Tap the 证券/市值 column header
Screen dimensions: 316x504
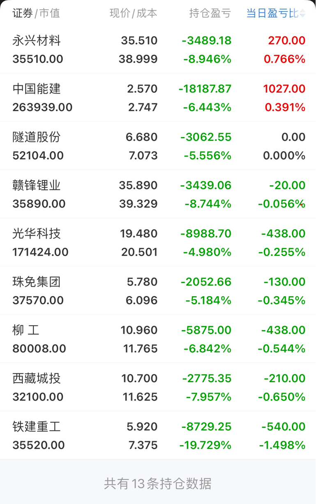click(36, 13)
